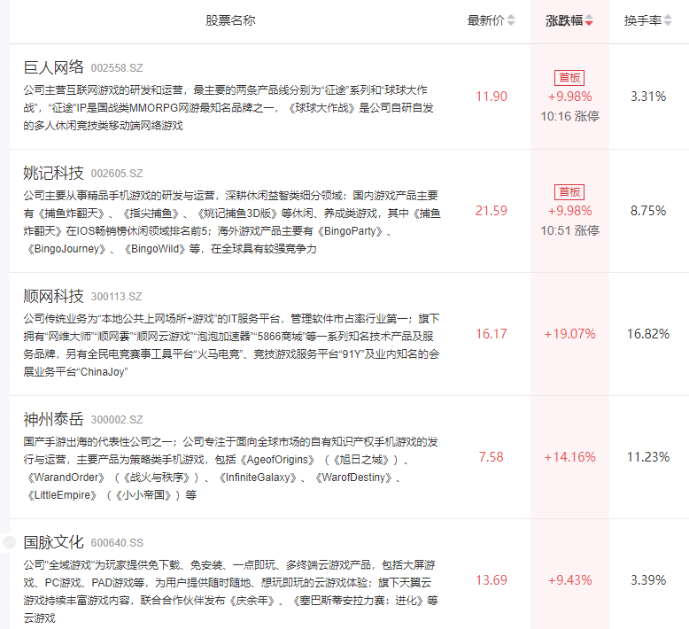The width and height of the screenshot is (689, 629).
Task: Click +9.98% change for 姚记科技
Action: coord(570,211)
